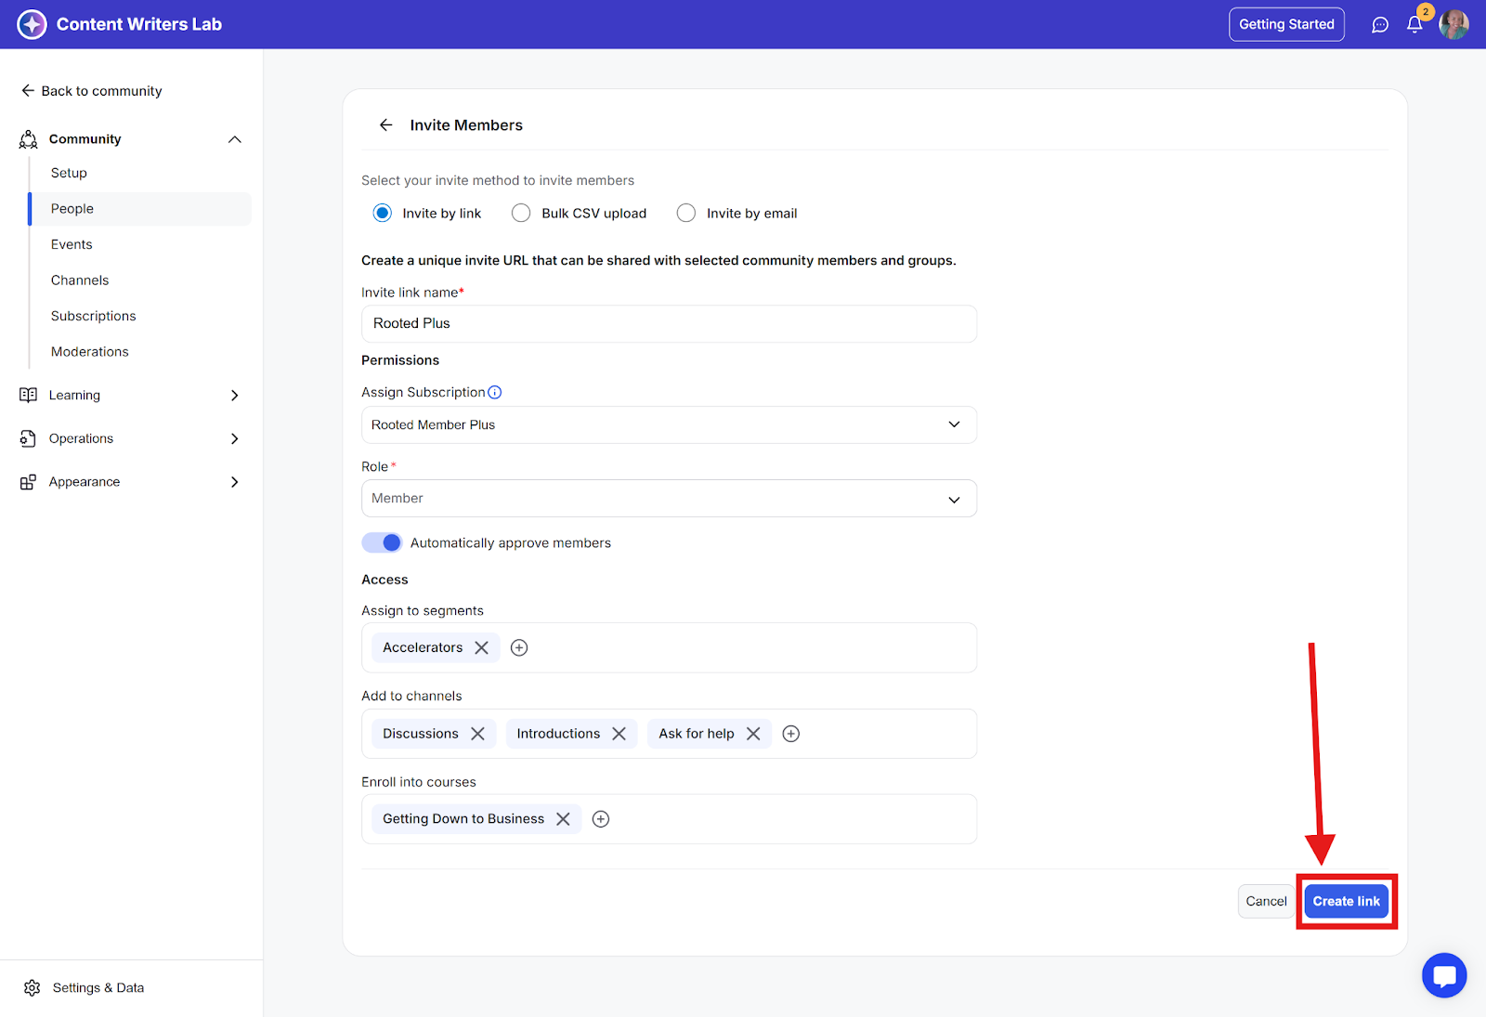Click the Assign Subscription info icon
1486x1017 pixels.
pos(495,392)
